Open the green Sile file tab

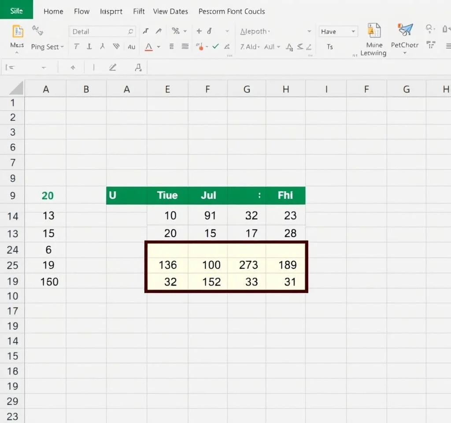16,11
